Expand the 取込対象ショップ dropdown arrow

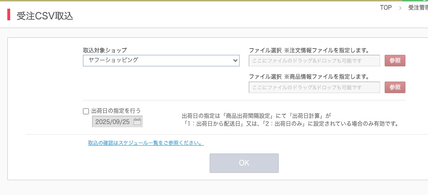click(x=235, y=60)
